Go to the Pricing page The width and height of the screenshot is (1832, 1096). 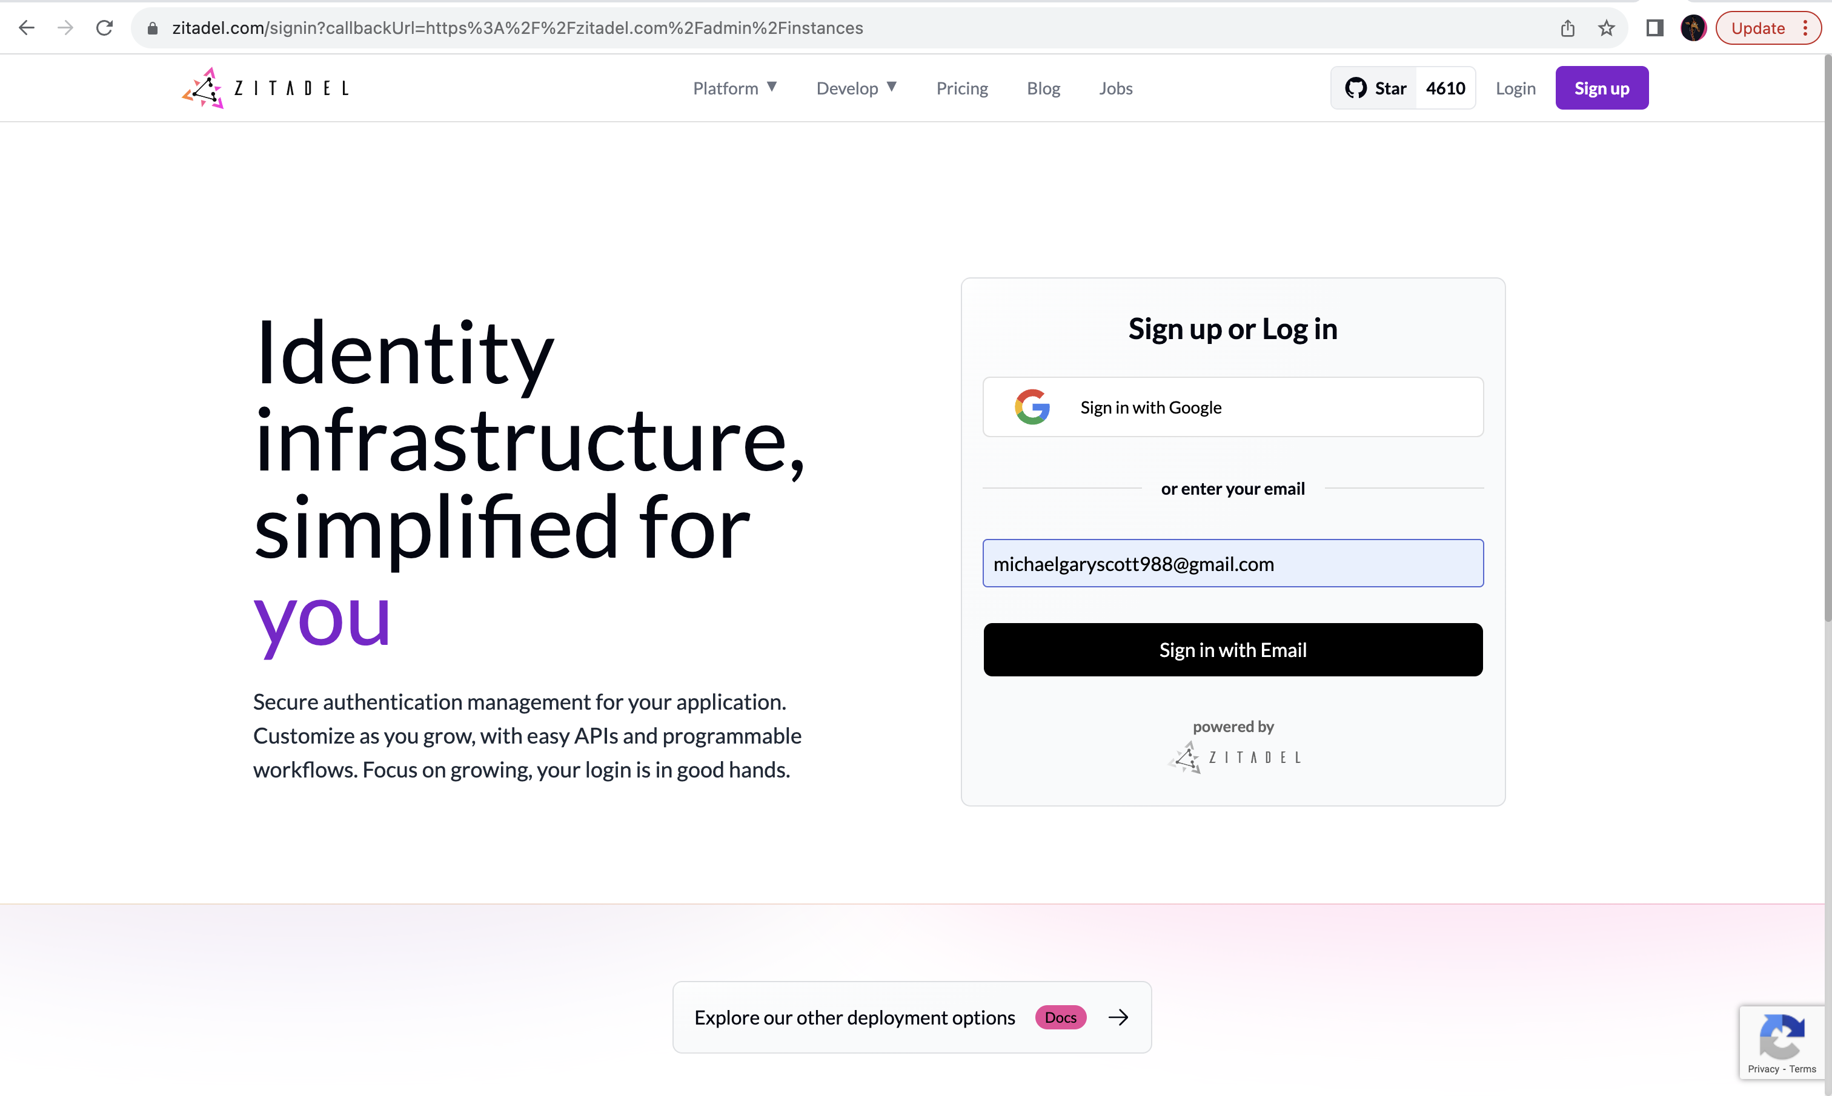tap(962, 88)
